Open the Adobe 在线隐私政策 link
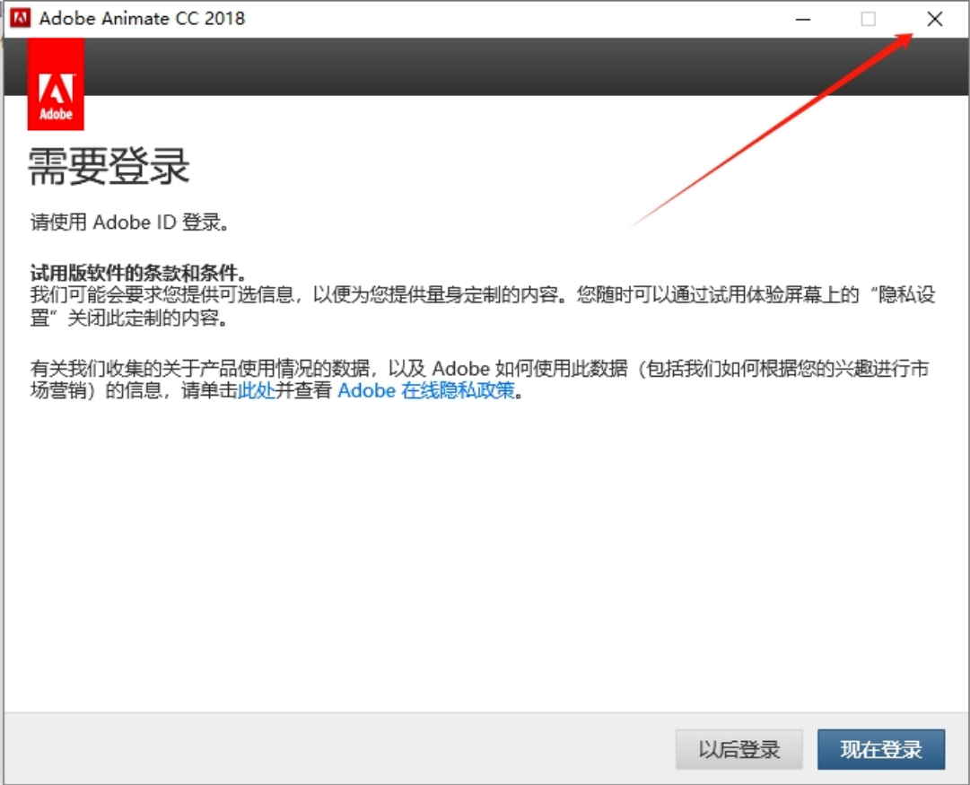Viewport: 970px width, 785px height. (426, 391)
